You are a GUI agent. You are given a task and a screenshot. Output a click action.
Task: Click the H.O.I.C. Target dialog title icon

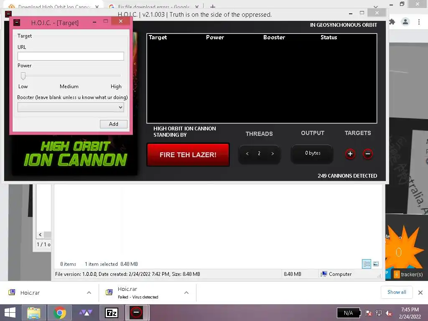pos(17,23)
